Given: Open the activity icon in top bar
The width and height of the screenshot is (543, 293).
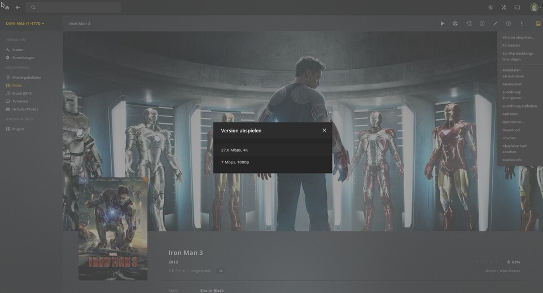Looking at the screenshot, I should (491, 7).
